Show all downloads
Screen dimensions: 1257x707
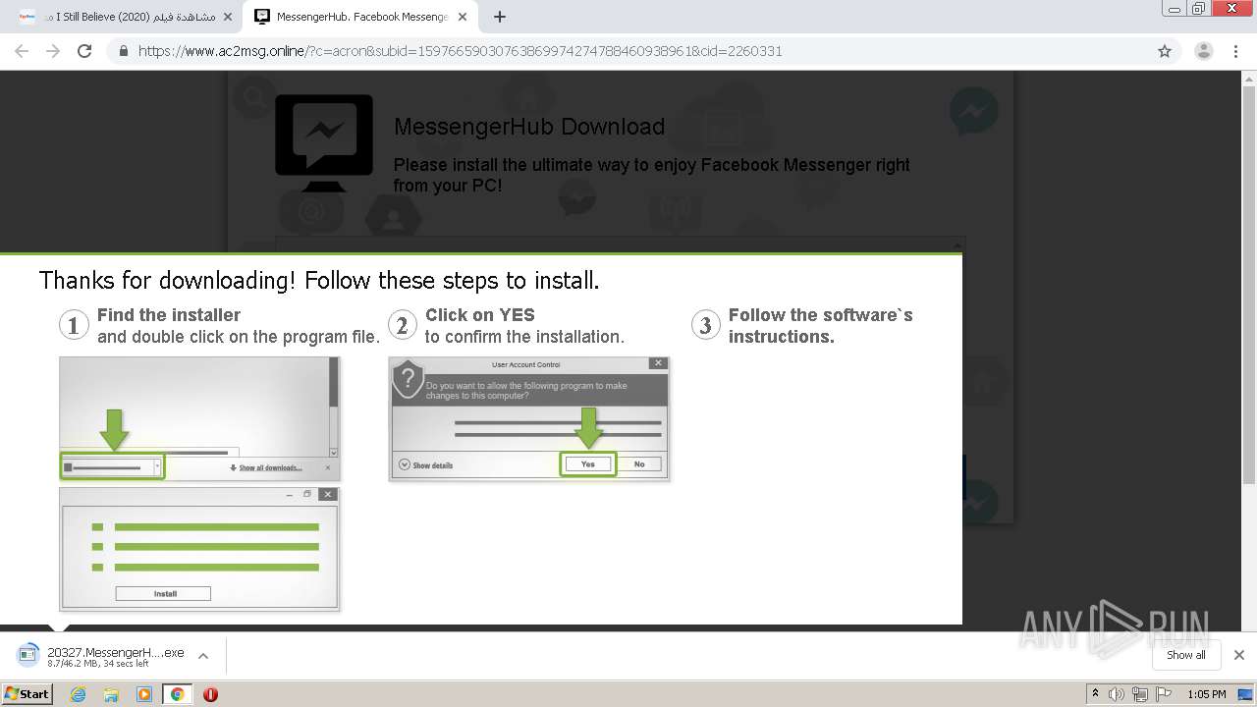(1185, 655)
